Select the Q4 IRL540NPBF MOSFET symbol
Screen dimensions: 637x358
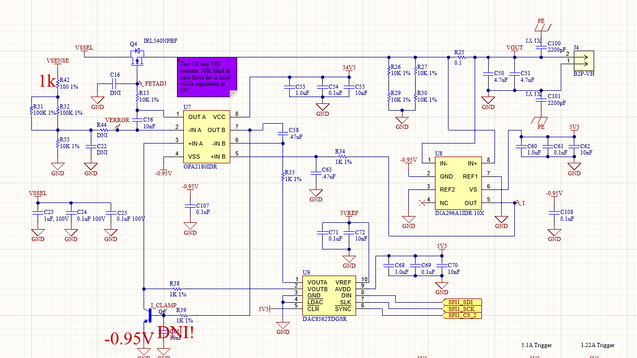138,57
